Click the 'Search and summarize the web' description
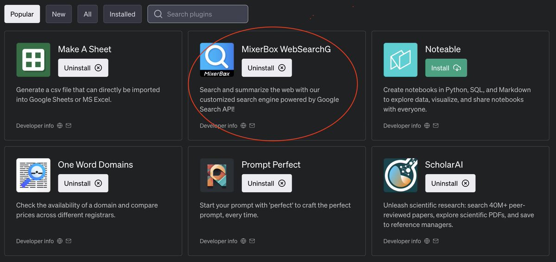Image resolution: width=556 pixels, height=262 pixels. (x=269, y=99)
